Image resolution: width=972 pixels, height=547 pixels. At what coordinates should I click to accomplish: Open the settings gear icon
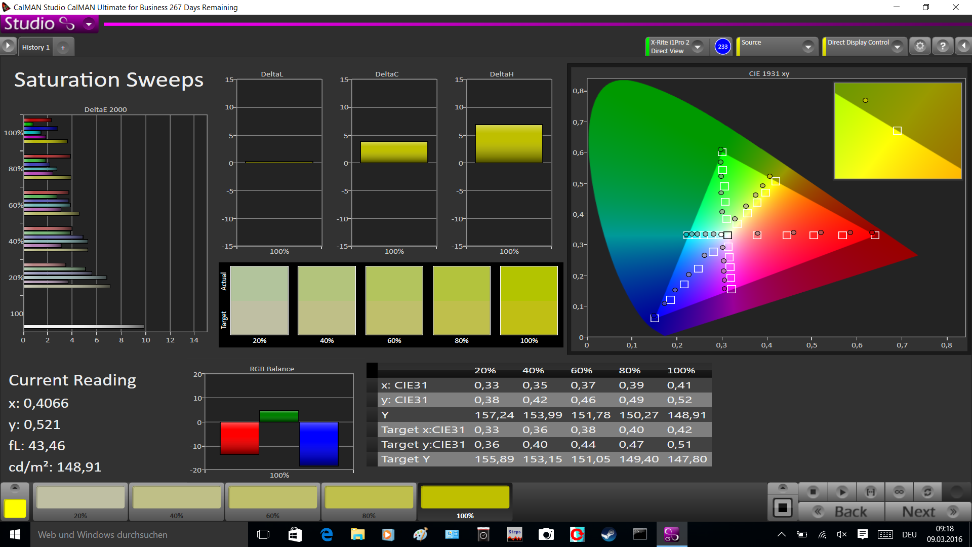pyautogui.click(x=920, y=46)
